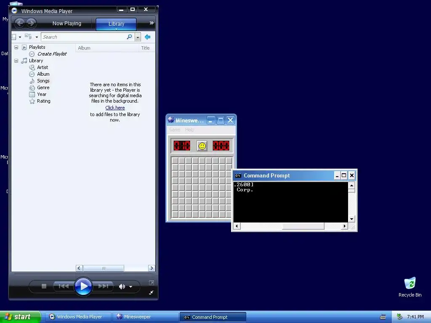Collapse the Playlists tree node

[x=16, y=47]
